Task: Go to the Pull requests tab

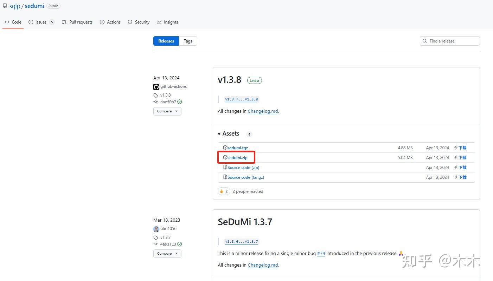Action: click(77, 22)
